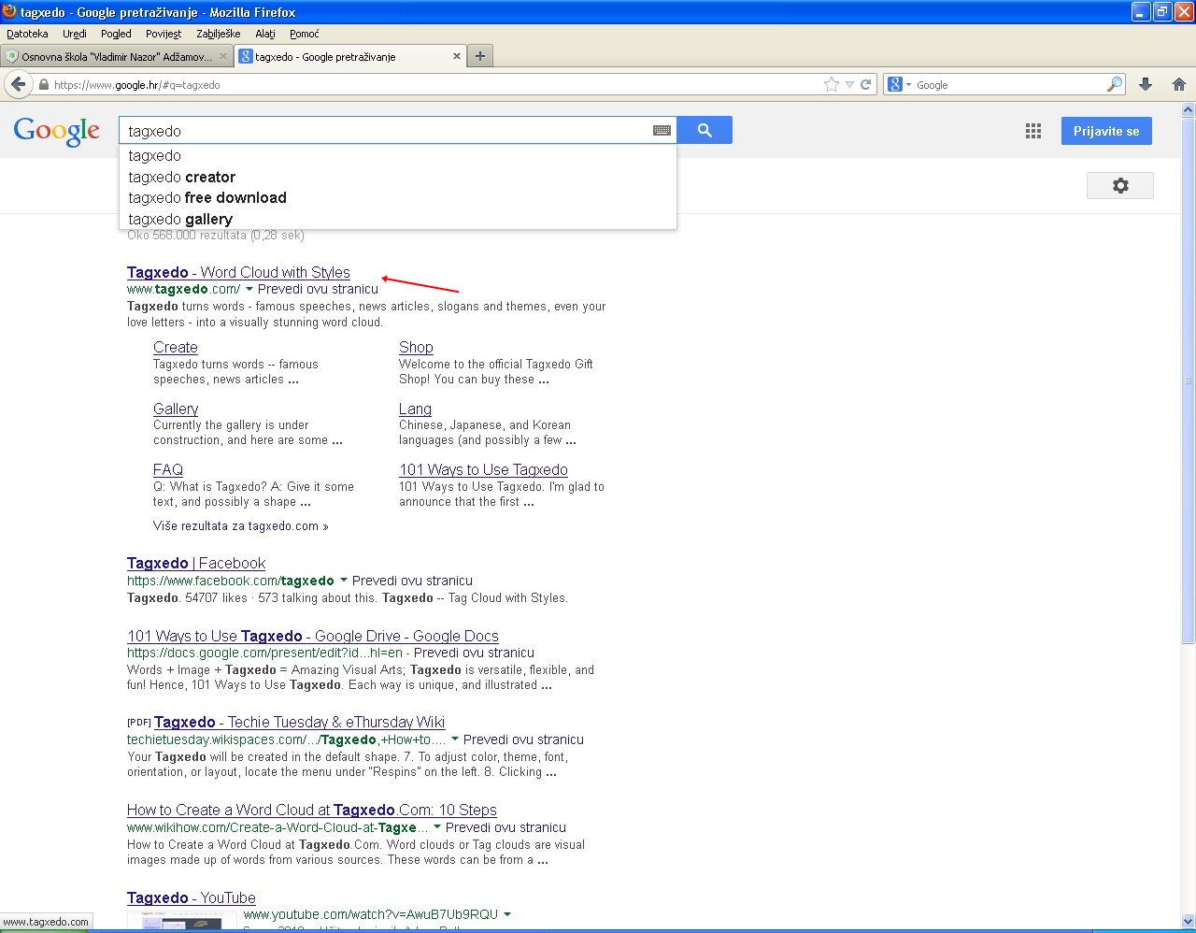Open the How to Create a Word Cloud result
This screenshot has height=933, width=1196.
pos(312,810)
